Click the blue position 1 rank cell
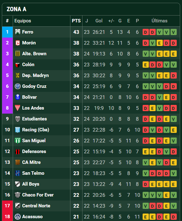 [7, 32]
